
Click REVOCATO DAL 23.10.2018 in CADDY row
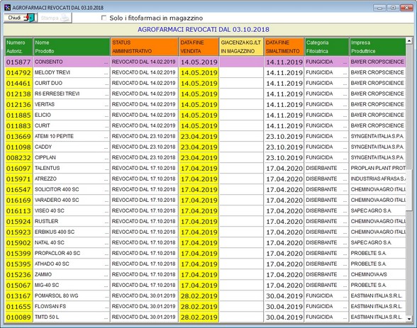143,147
